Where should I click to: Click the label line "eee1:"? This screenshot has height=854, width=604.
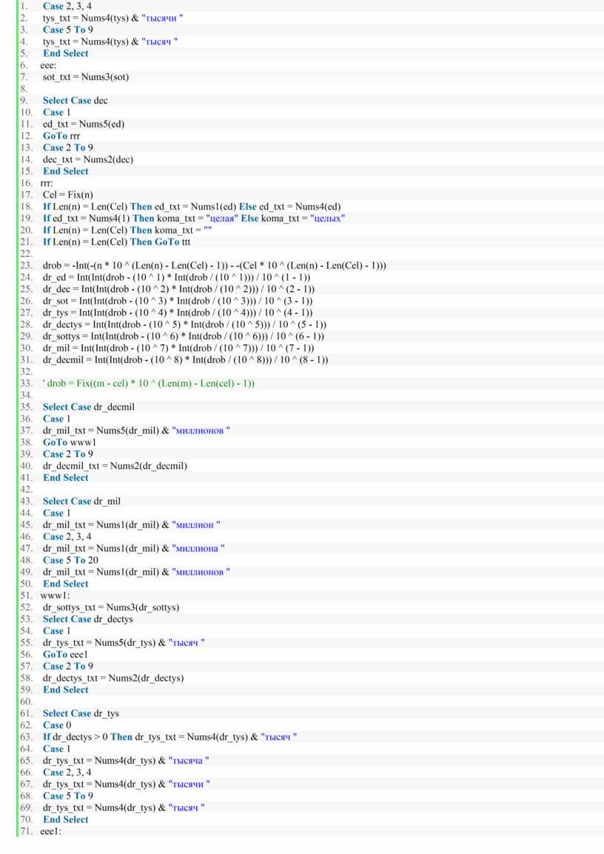(x=50, y=832)
